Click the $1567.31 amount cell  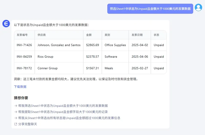tap(93, 68)
